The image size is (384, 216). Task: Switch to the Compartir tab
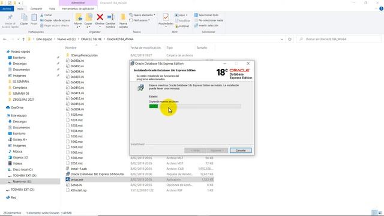coord(36,8)
